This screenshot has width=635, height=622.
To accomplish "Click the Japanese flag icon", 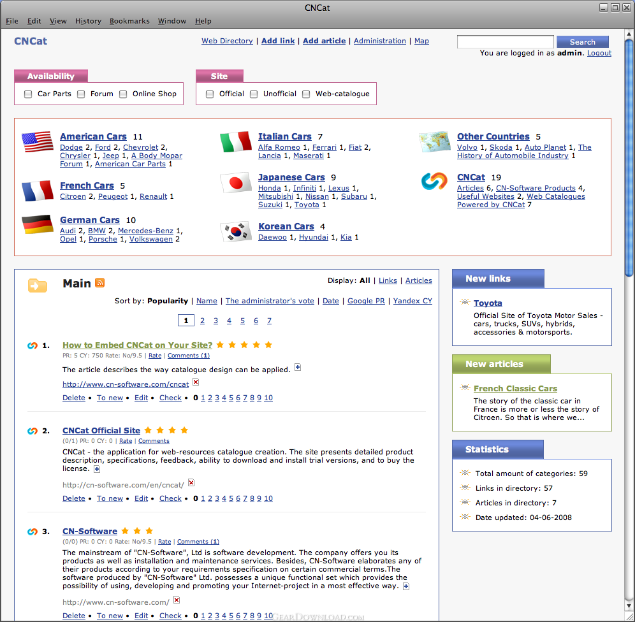I will click(236, 183).
